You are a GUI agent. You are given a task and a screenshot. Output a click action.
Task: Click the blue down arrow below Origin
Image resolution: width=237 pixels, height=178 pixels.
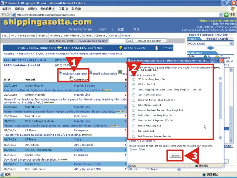tap(210, 48)
